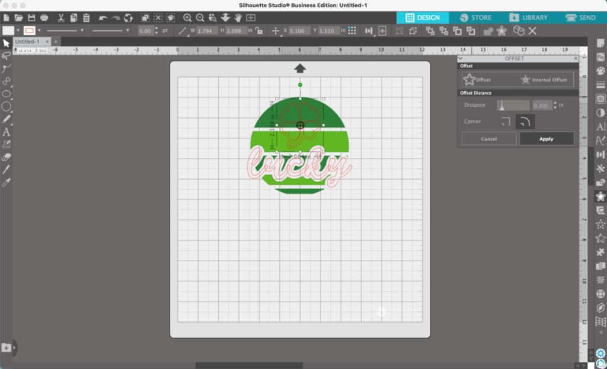
Task: Open the fill color dropdown arrow
Action: coord(18,31)
